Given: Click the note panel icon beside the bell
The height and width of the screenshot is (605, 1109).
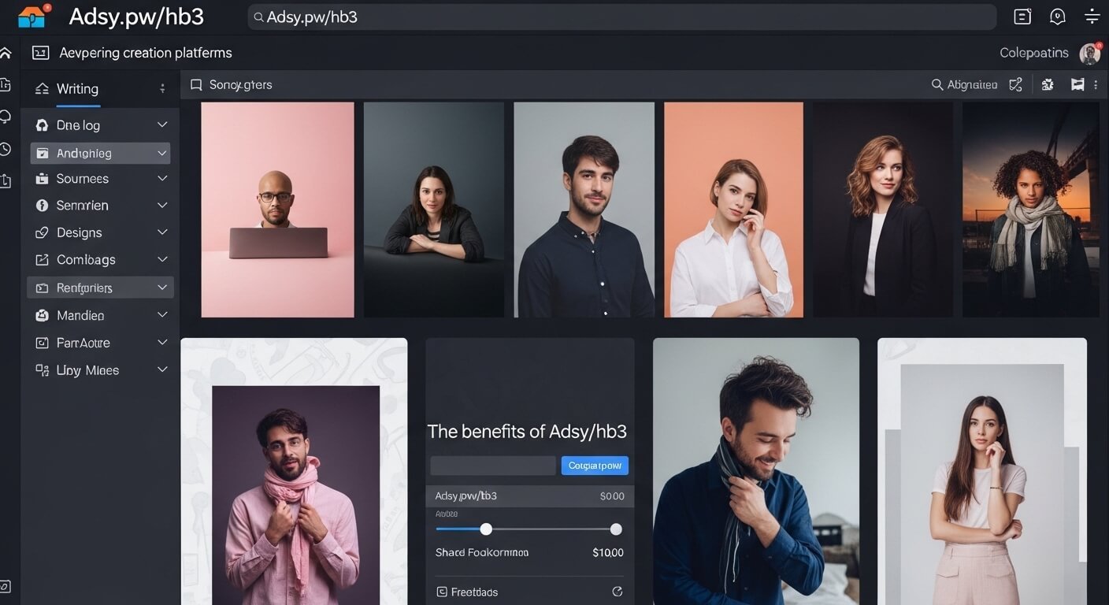Looking at the screenshot, I should pos(1022,17).
